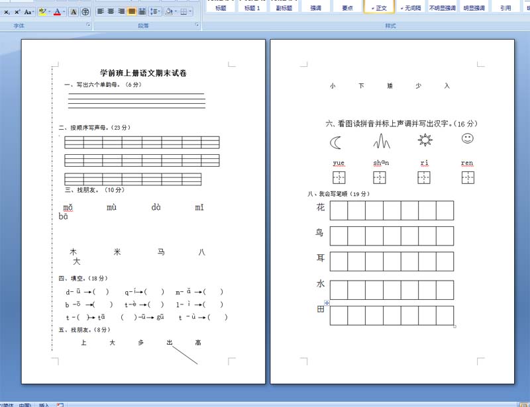Select the sun picture

(425, 140)
